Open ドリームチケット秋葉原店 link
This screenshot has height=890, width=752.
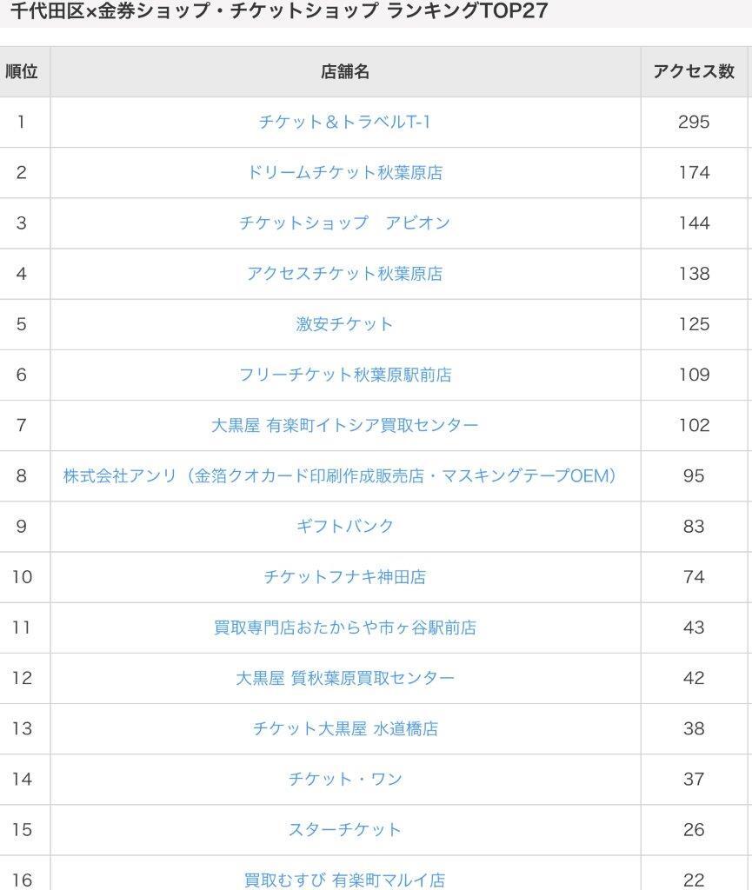tap(344, 173)
